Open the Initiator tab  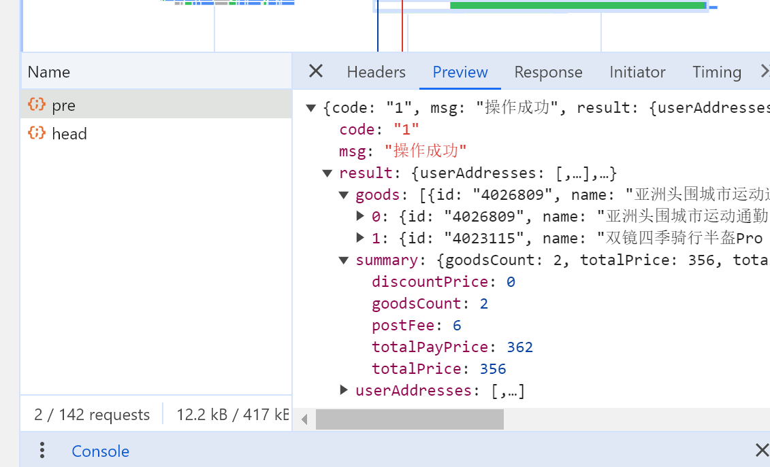pyautogui.click(x=637, y=72)
